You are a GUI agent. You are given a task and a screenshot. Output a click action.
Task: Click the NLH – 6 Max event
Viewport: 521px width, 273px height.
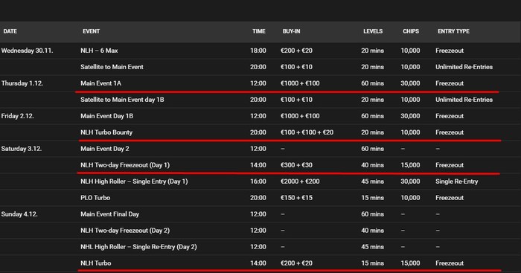tap(99, 51)
